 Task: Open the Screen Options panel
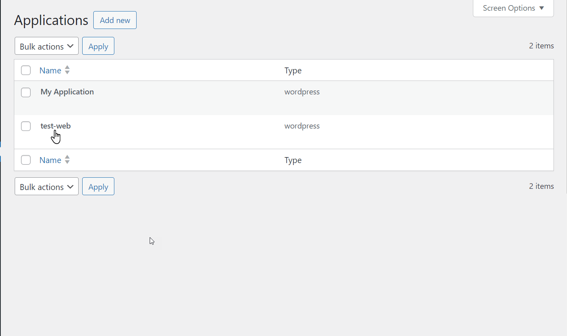pyautogui.click(x=513, y=8)
